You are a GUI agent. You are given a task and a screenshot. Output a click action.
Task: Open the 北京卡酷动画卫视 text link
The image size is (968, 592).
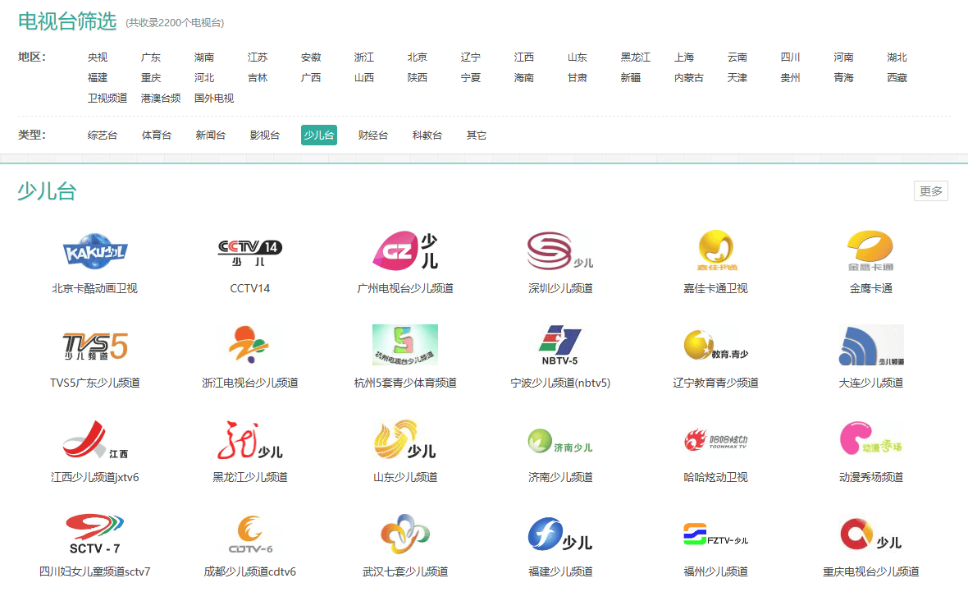(94, 288)
